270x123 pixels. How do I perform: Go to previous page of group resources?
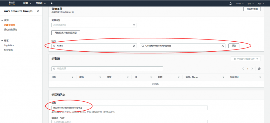click(243, 69)
